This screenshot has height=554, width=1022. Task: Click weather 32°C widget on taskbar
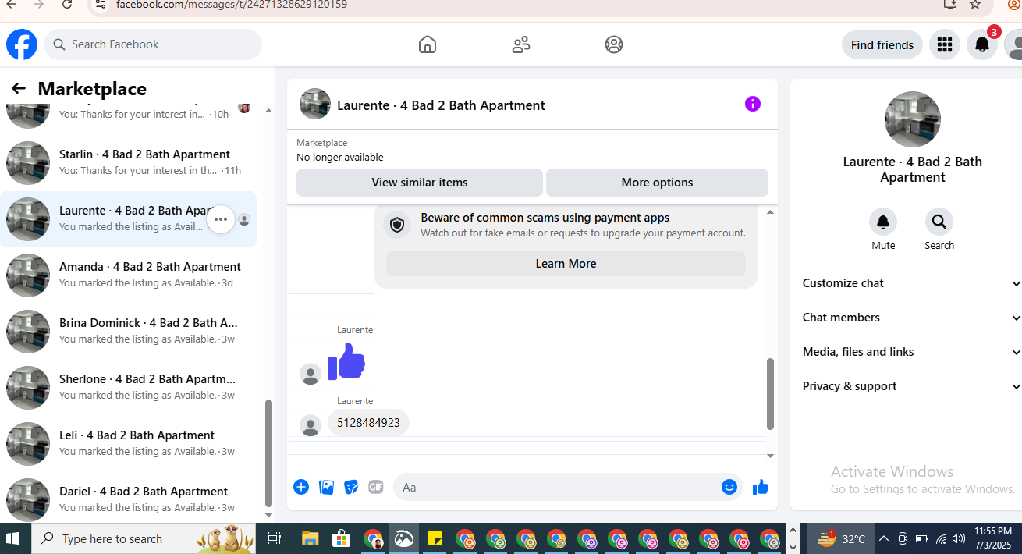841,538
